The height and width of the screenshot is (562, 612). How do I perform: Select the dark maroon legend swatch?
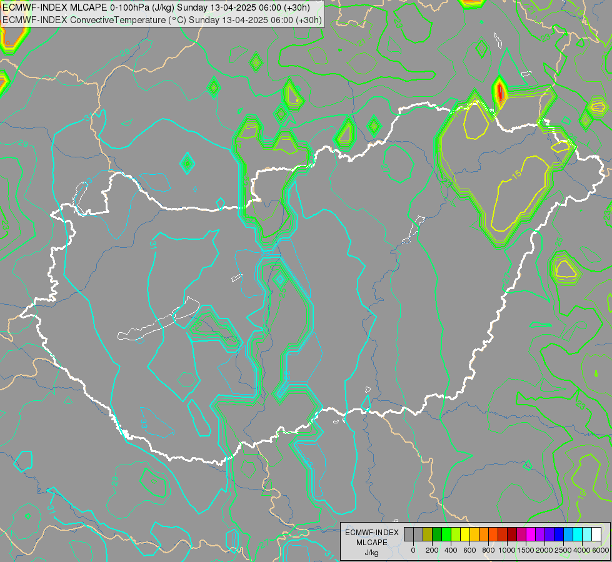[x=513, y=535]
